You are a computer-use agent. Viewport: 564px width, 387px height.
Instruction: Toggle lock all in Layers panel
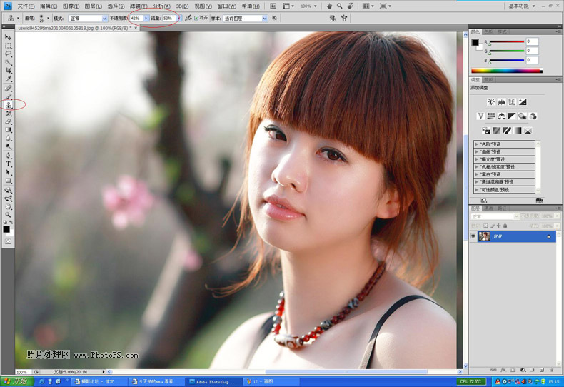point(505,226)
